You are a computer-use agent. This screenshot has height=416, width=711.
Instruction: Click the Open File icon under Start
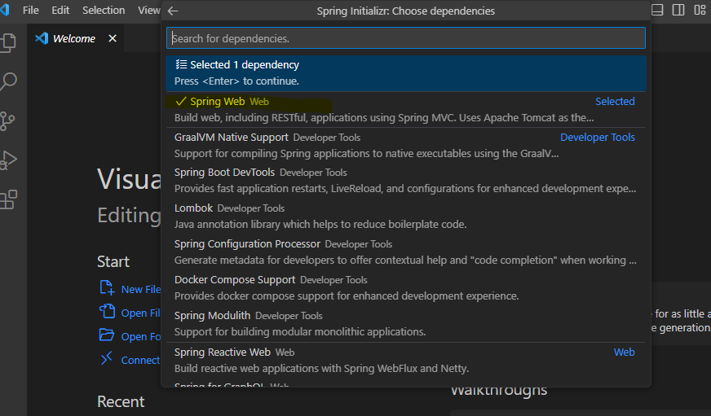pyautogui.click(x=107, y=312)
